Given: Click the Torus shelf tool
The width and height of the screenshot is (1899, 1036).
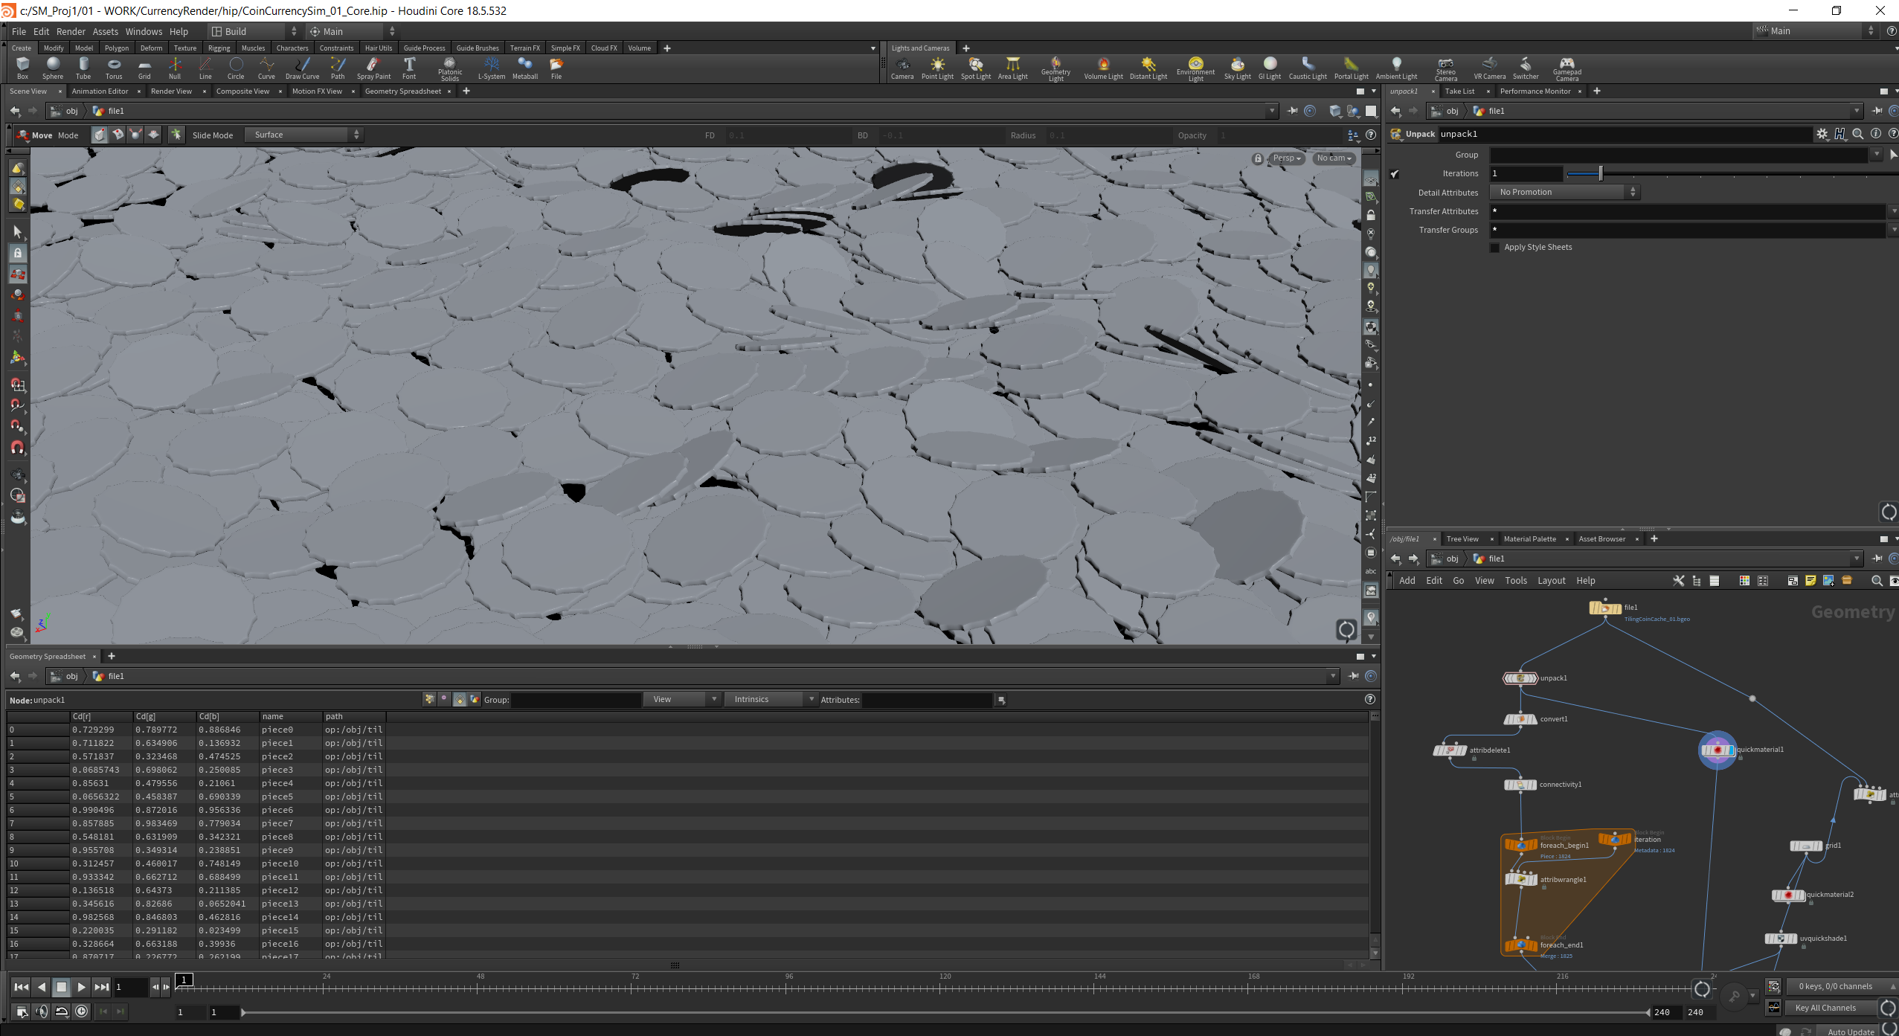Looking at the screenshot, I should pyautogui.click(x=114, y=68).
